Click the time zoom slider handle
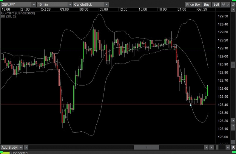Image resolution: width=236 pixels, height=154 pixels. [217, 148]
